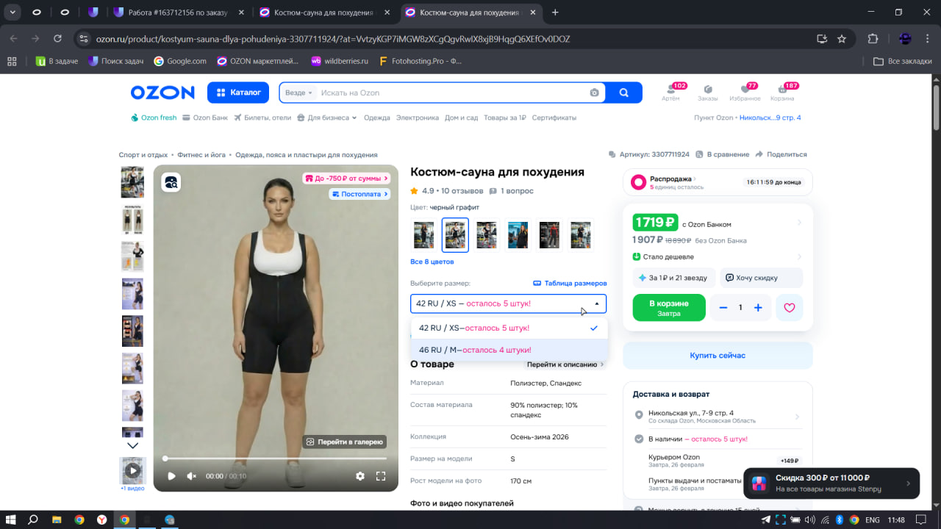Open Все закладки bookmarks folder
The width and height of the screenshot is (941, 529).
click(902, 61)
